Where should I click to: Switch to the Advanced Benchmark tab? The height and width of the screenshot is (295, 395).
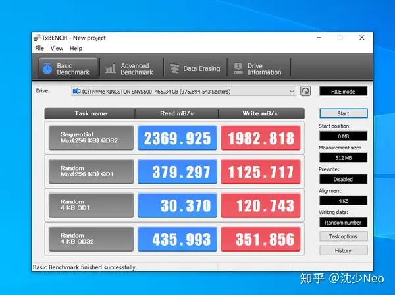click(x=131, y=68)
